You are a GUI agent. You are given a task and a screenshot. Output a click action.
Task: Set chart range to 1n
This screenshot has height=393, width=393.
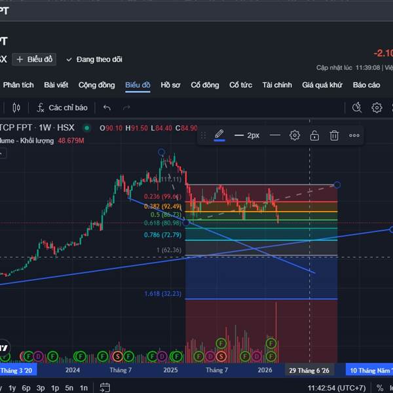pos(83,388)
